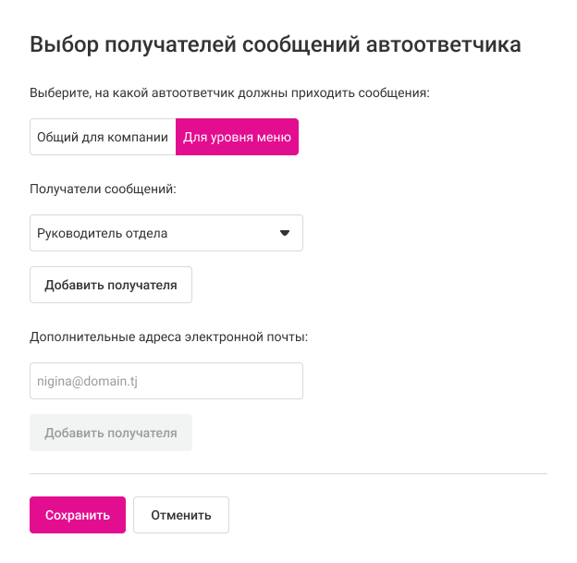Click the Получатели сообщений label
577x563 pixels.
(103, 189)
